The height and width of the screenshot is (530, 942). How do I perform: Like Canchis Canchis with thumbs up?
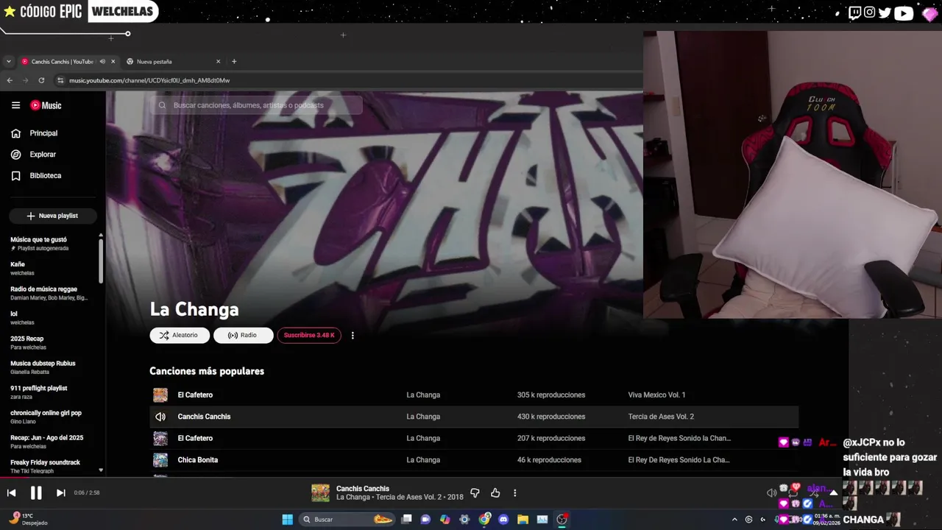[495, 492]
